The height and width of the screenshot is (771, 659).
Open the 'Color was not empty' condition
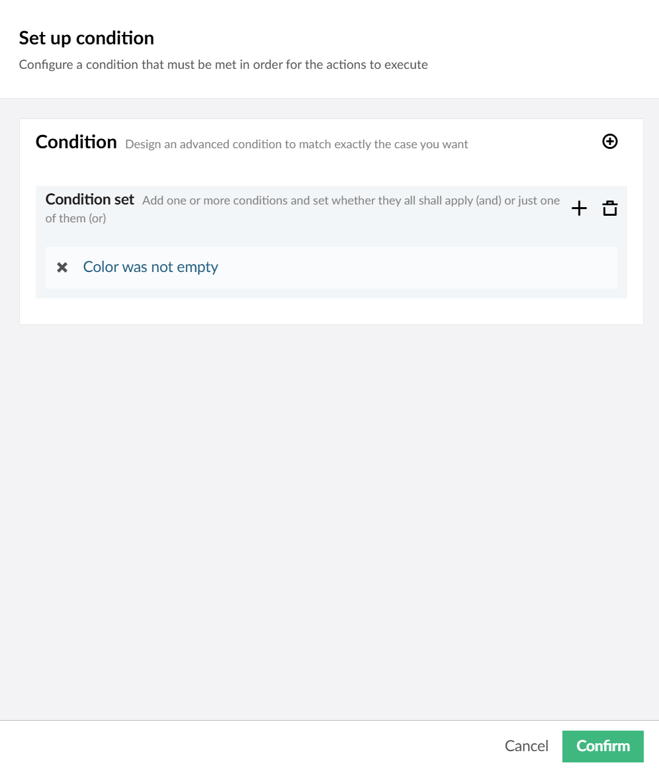click(150, 267)
